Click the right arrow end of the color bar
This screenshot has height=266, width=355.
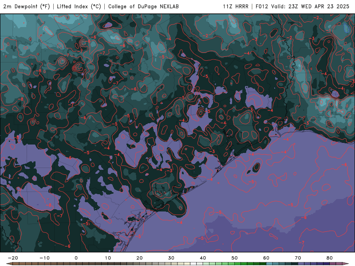[x=346, y=264]
